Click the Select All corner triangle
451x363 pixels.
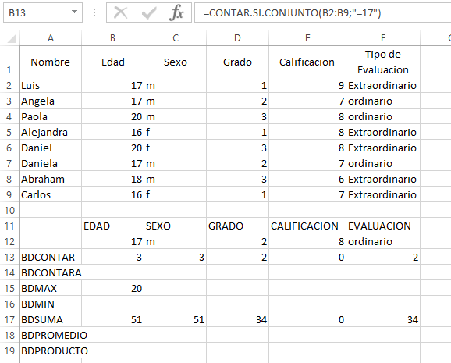pos(12,38)
